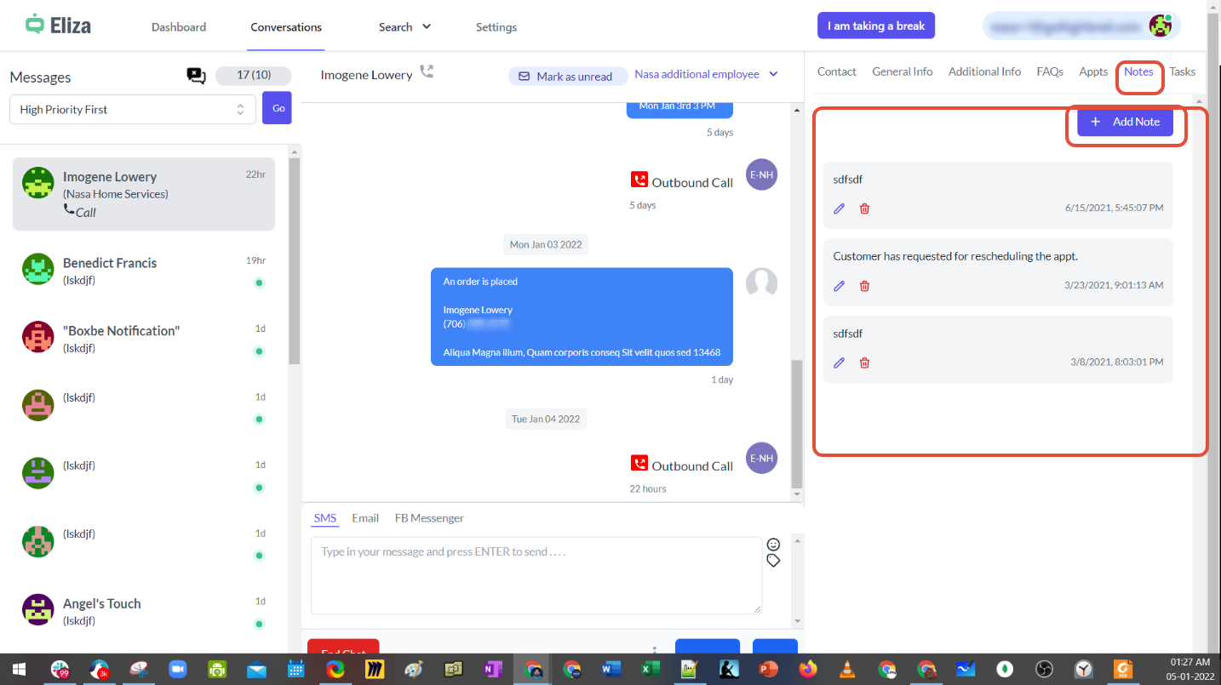The height and width of the screenshot is (685, 1221).
Task: Click the 17 (10) message count badge
Action: tap(254, 76)
